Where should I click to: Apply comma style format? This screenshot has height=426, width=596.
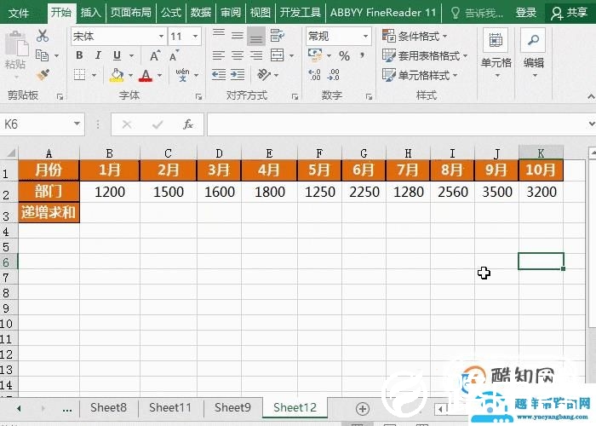(363, 56)
